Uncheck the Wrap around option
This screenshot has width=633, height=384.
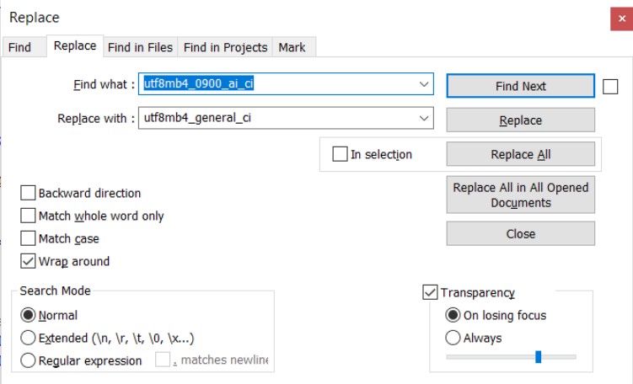(29, 261)
